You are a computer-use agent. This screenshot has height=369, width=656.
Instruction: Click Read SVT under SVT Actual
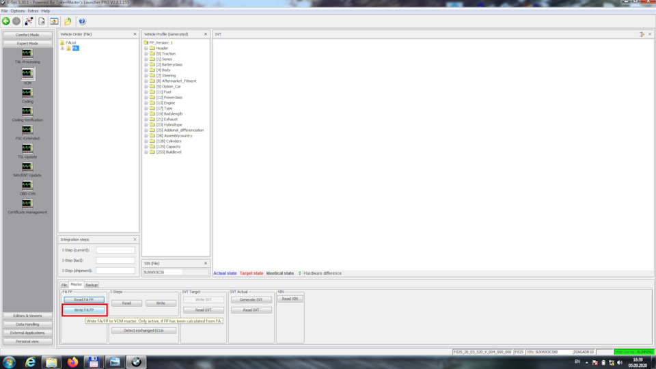tap(251, 310)
